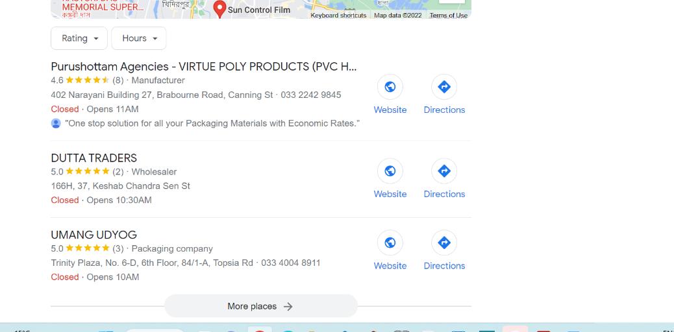Viewport: 674px width, 332px height.
Task: Open the map Terms of Use link
Action: 448,16
